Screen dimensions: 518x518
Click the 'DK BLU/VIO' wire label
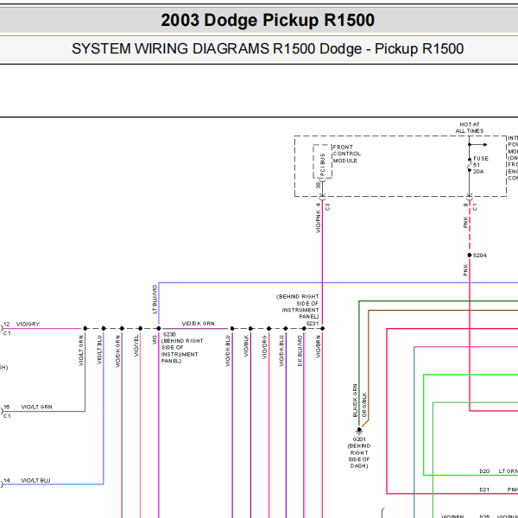point(300,351)
